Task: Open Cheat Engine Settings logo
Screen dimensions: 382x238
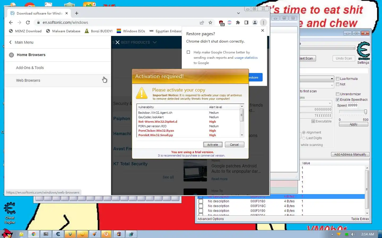Action: (x=363, y=51)
